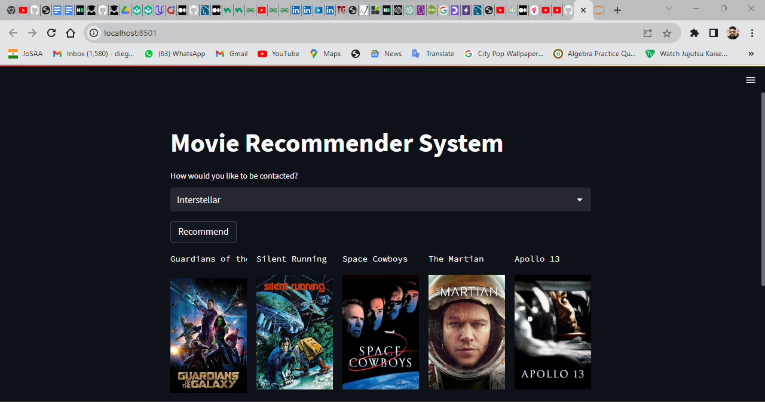Open the side panel icon near extensions
This screenshot has height=402, width=765.
pyautogui.click(x=713, y=33)
